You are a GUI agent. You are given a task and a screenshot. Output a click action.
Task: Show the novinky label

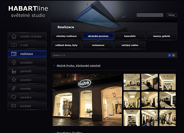tap(26, 88)
